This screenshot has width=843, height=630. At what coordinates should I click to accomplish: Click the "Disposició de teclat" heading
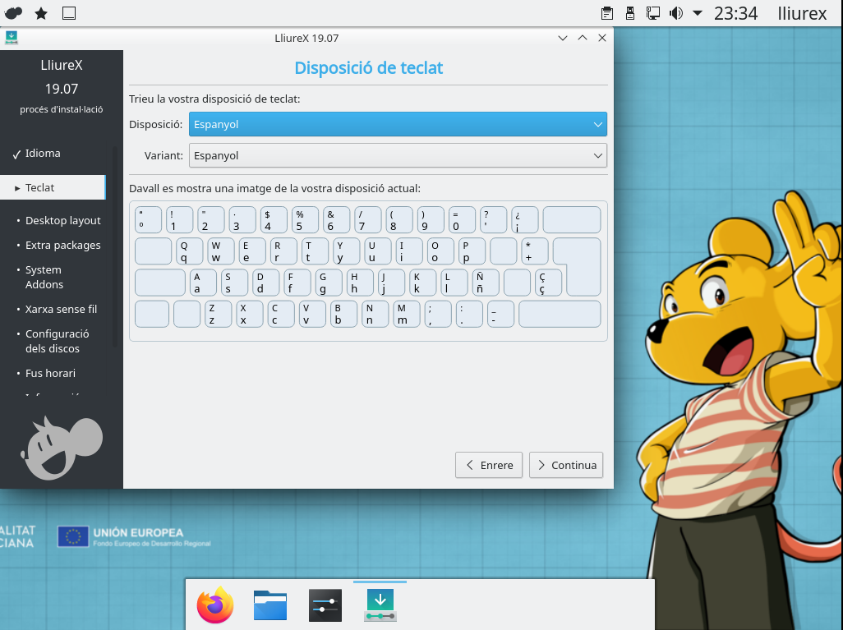pos(369,67)
